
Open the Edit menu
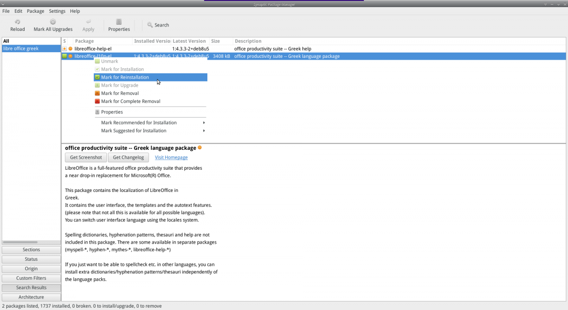(18, 11)
